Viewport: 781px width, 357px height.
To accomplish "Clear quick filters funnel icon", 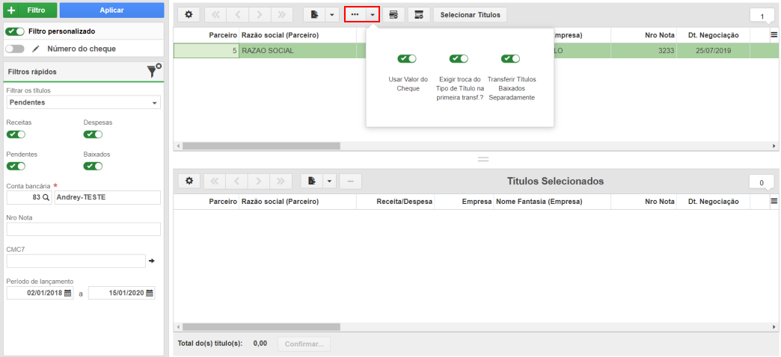I will [x=153, y=71].
